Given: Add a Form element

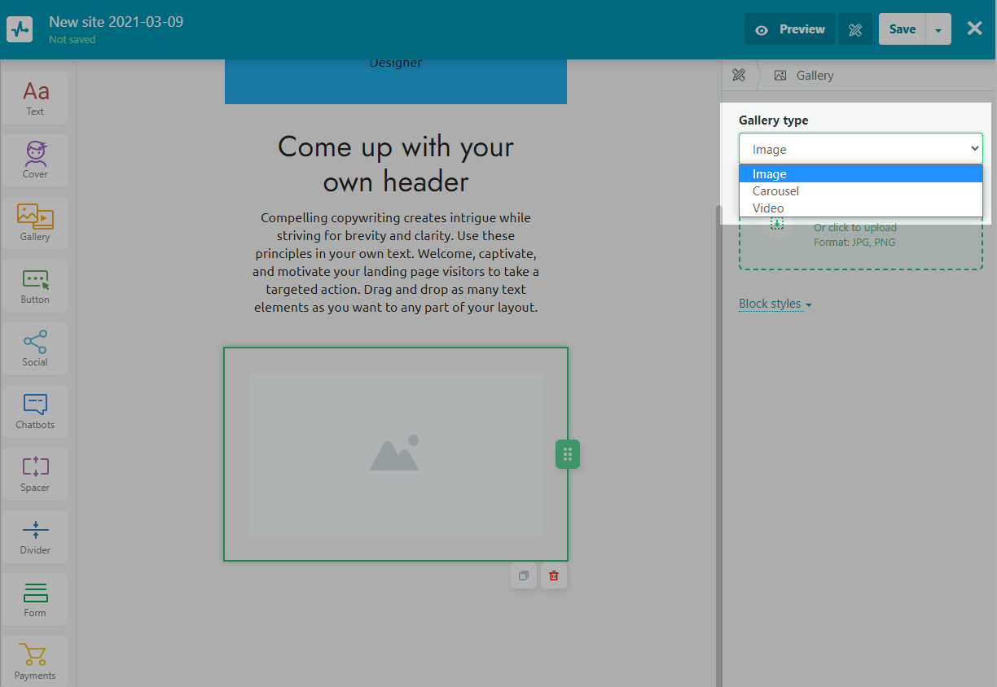Looking at the screenshot, I should point(35,599).
